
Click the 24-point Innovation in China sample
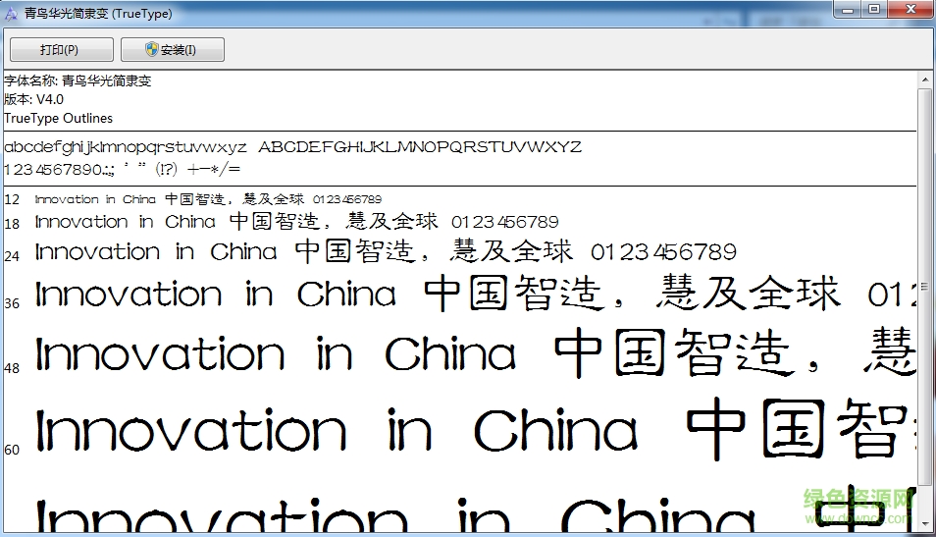(x=386, y=251)
